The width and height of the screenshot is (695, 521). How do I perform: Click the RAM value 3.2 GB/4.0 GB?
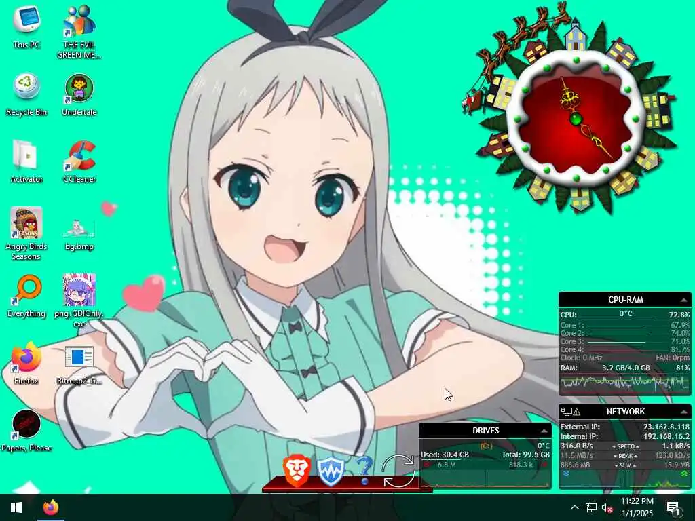tap(625, 368)
